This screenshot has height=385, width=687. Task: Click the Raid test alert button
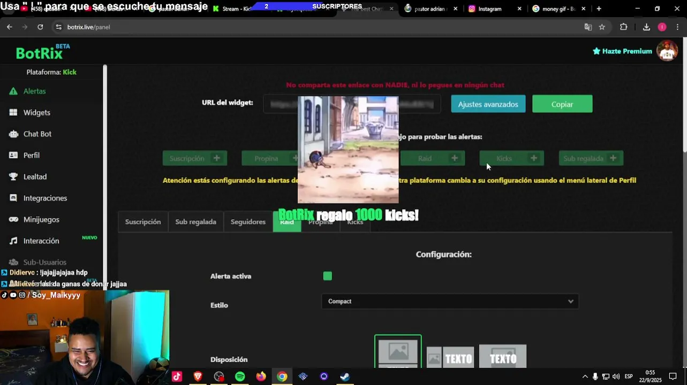tap(433, 158)
